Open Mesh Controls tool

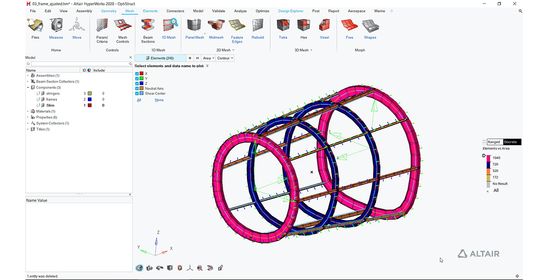(123, 30)
